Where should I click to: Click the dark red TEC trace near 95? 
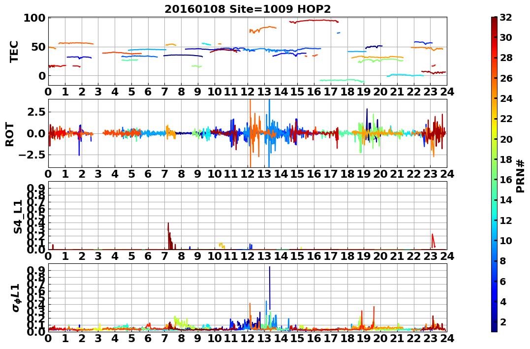(x=314, y=21)
